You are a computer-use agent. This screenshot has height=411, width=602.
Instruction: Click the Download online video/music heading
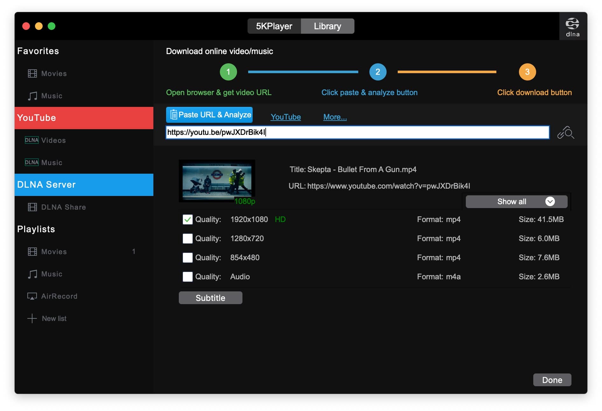point(220,51)
